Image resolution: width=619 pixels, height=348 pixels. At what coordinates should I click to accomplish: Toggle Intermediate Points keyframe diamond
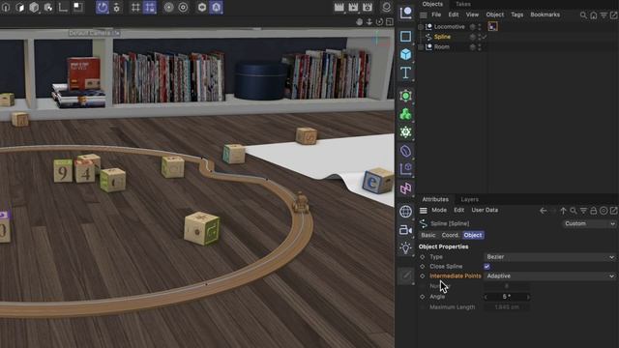[422, 276]
